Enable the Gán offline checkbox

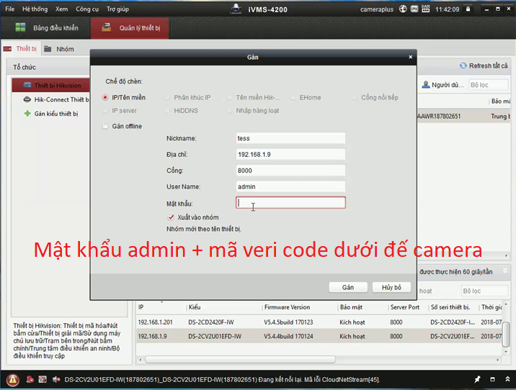click(x=105, y=126)
